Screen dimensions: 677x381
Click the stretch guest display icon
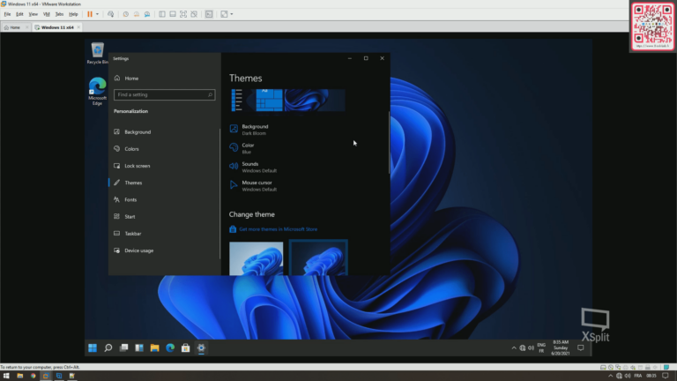point(224,14)
